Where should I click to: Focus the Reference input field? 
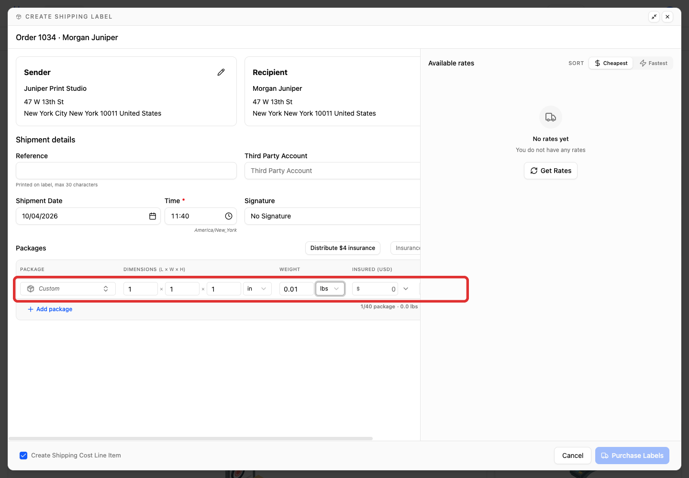coord(126,171)
